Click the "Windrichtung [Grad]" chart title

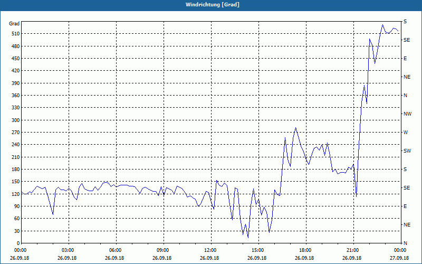[213, 5]
